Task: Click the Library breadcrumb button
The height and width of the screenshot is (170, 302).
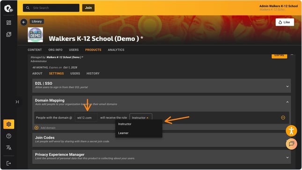Action: point(37,22)
